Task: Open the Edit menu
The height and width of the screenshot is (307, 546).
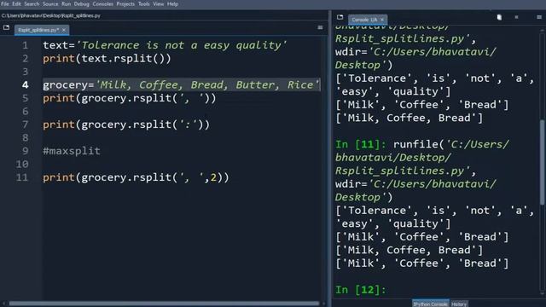Action: [16, 4]
